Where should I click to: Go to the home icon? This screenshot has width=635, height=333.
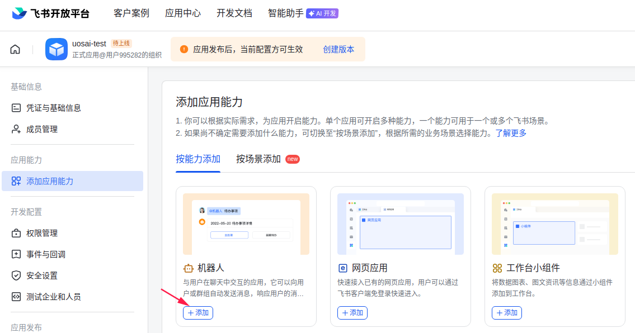tap(15, 49)
